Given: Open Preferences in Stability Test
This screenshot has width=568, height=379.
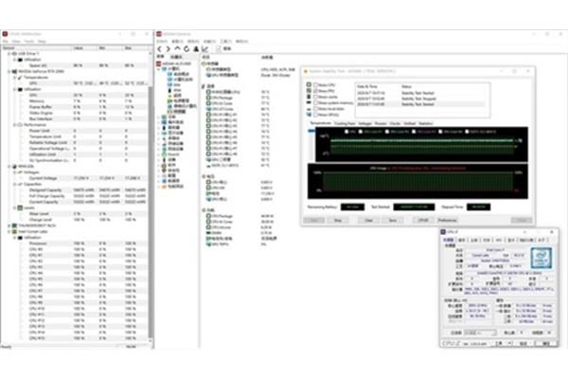Looking at the screenshot, I should click(x=447, y=220).
